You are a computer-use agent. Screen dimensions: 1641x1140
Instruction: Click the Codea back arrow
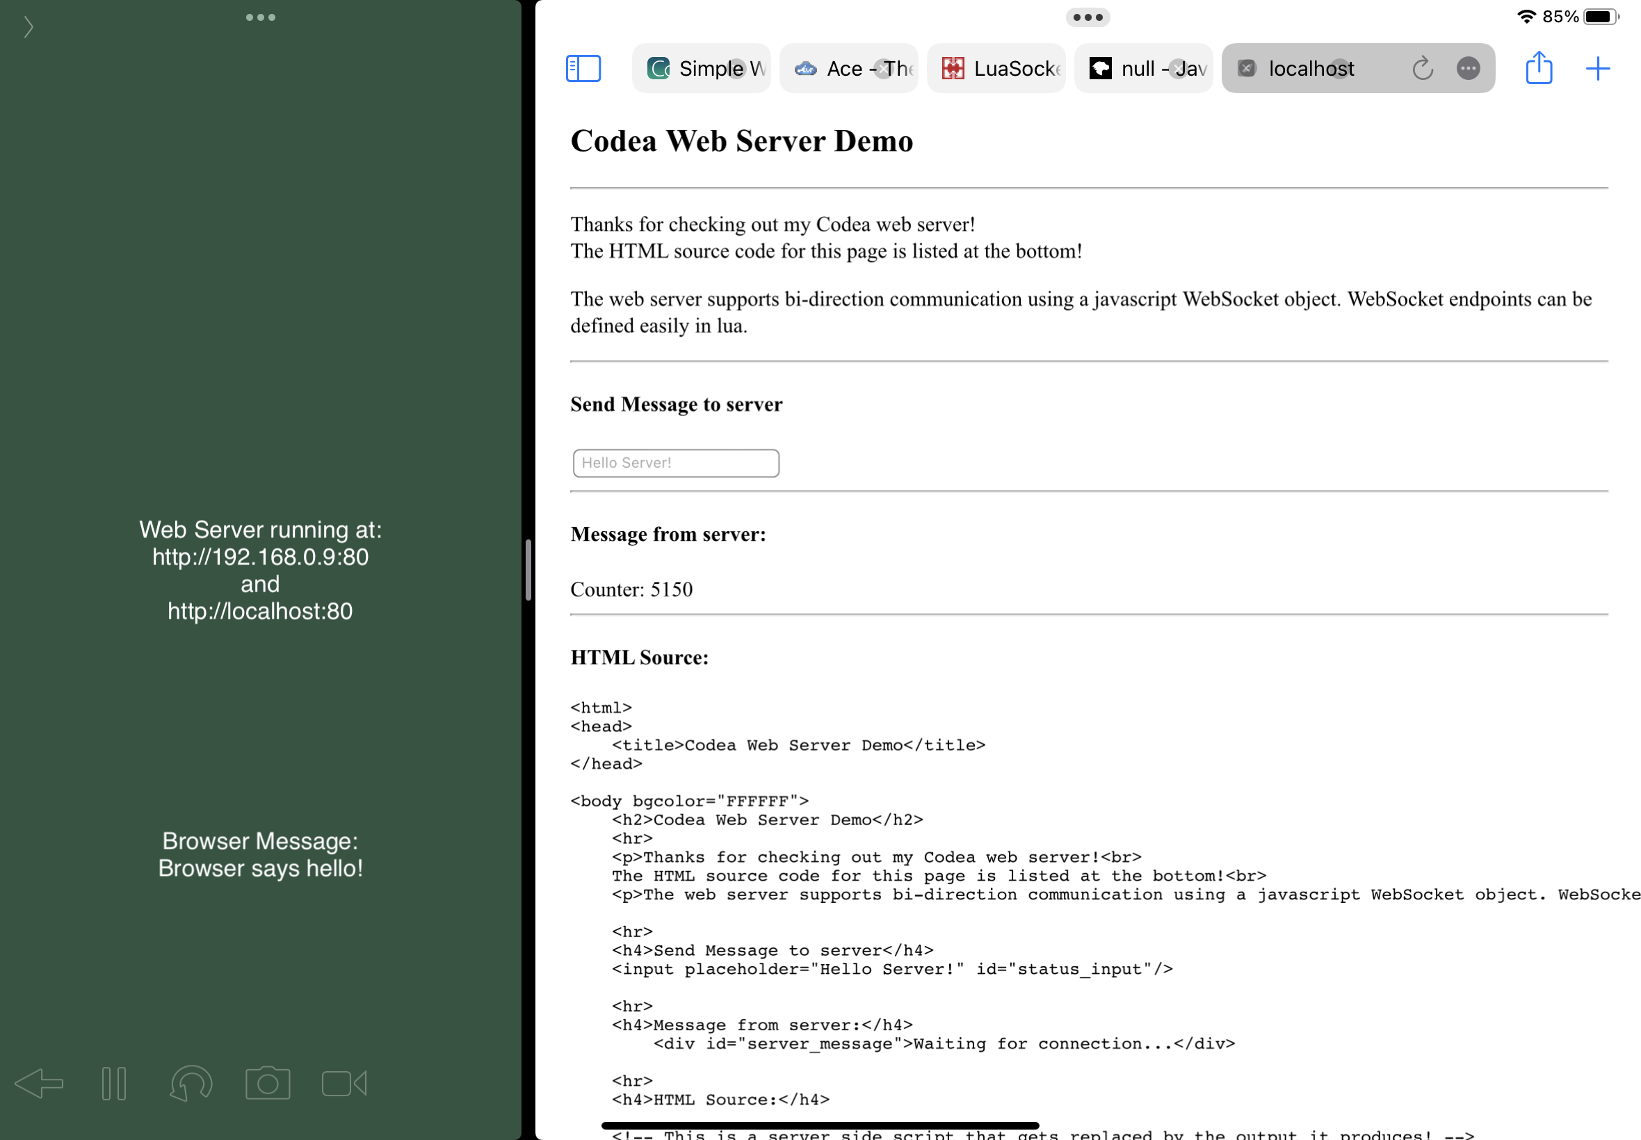(40, 1084)
